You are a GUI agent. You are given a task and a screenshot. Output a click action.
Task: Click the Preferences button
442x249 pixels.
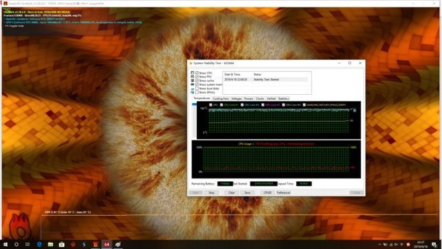pyautogui.click(x=283, y=192)
